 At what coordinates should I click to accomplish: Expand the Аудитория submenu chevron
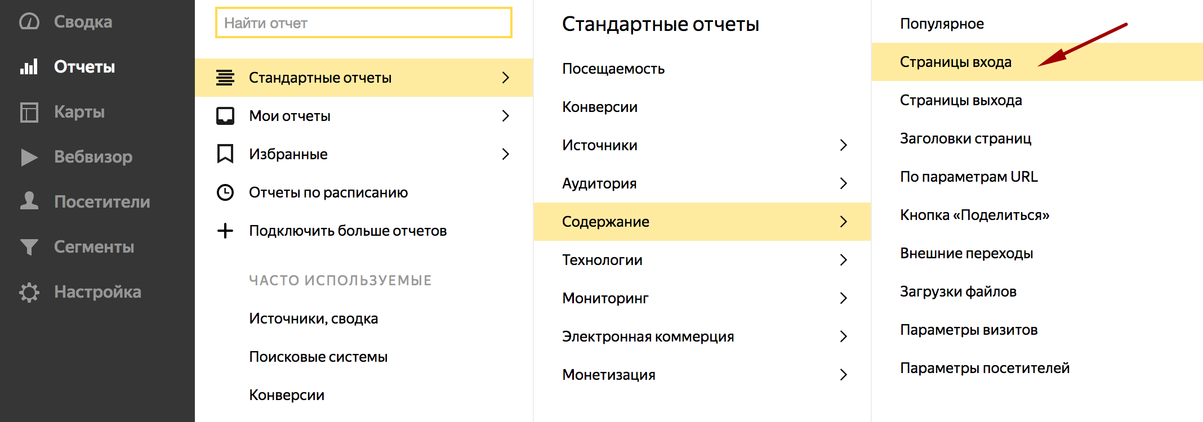843,183
